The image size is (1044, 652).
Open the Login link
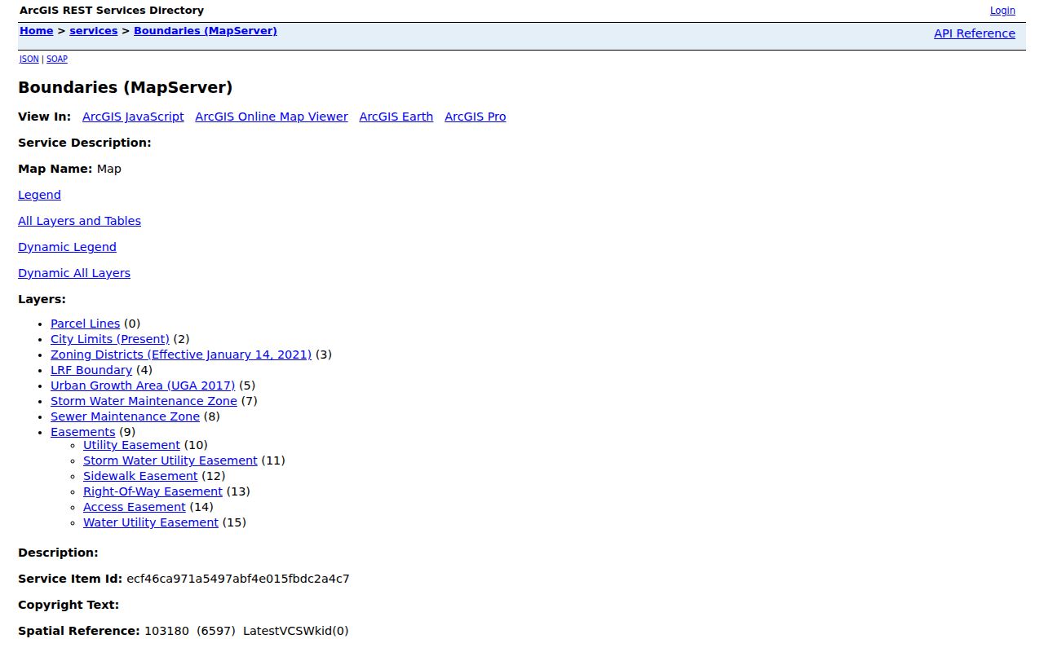[x=1002, y=11]
